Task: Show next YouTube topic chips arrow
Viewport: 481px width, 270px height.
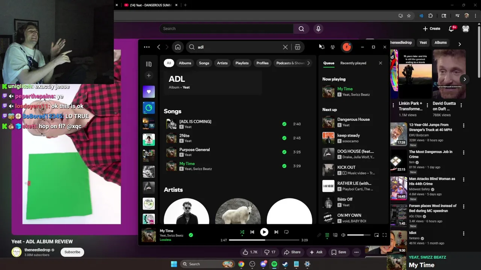Action: click(x=460, y=44)
